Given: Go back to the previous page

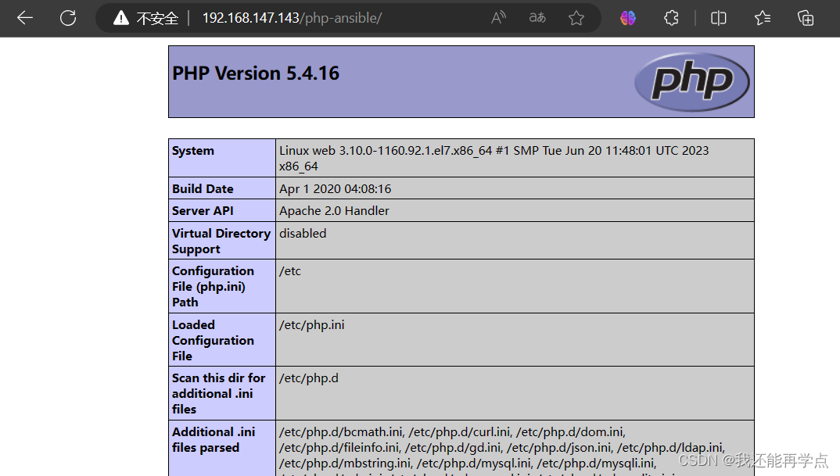Looking at the screenshot, I should 25,18.
